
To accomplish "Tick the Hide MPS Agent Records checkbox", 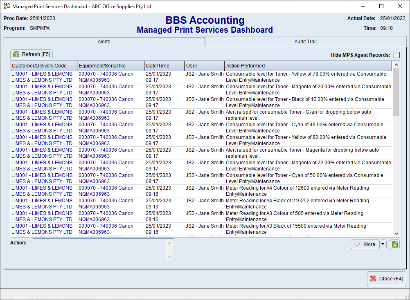I will coord(396,55).
